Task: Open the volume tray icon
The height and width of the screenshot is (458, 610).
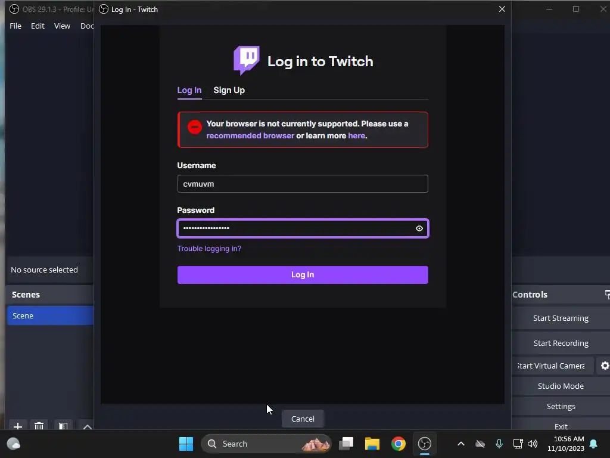Action: (533, 444)
